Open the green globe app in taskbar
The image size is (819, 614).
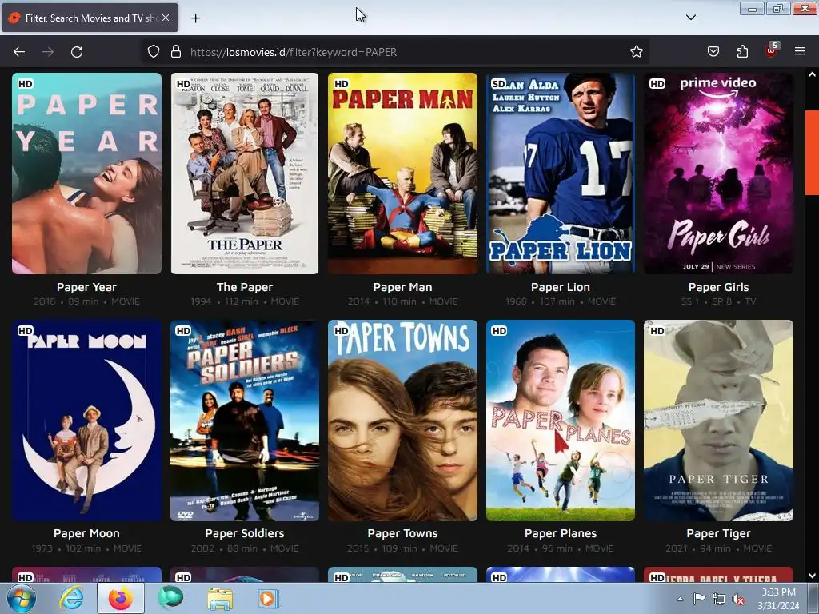(171, 598)
